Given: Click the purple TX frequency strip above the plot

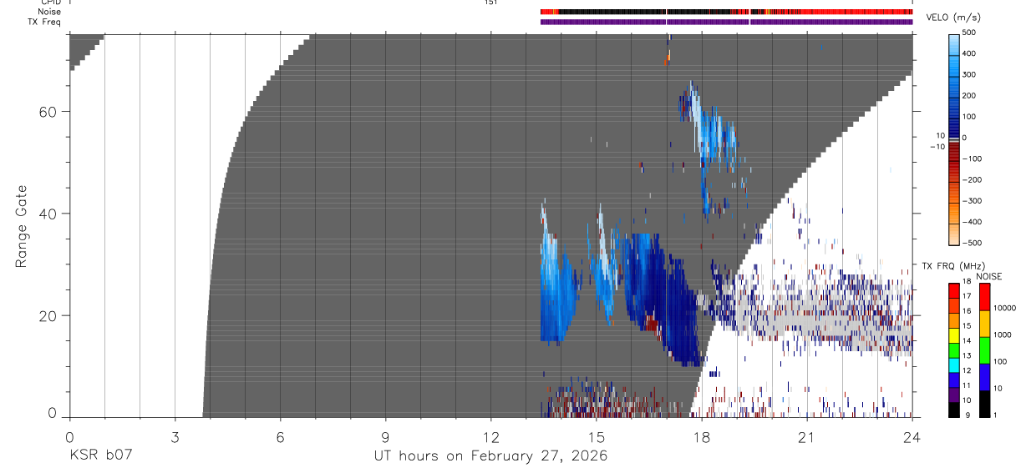Looking at the screenshot, I should (726, 22).
